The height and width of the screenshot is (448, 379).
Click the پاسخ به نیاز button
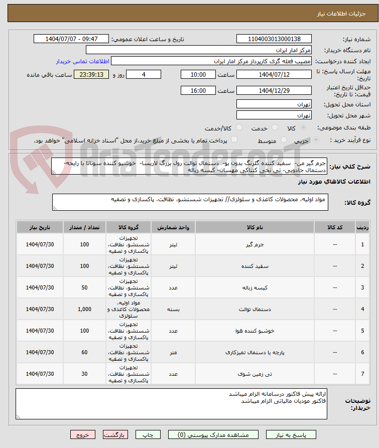coord(291,434)
